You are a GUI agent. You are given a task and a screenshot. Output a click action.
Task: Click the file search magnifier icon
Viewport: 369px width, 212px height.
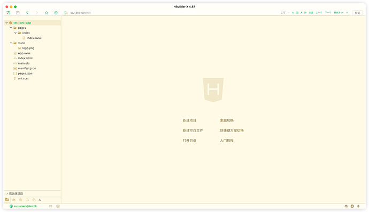click(x=66, y=13)
